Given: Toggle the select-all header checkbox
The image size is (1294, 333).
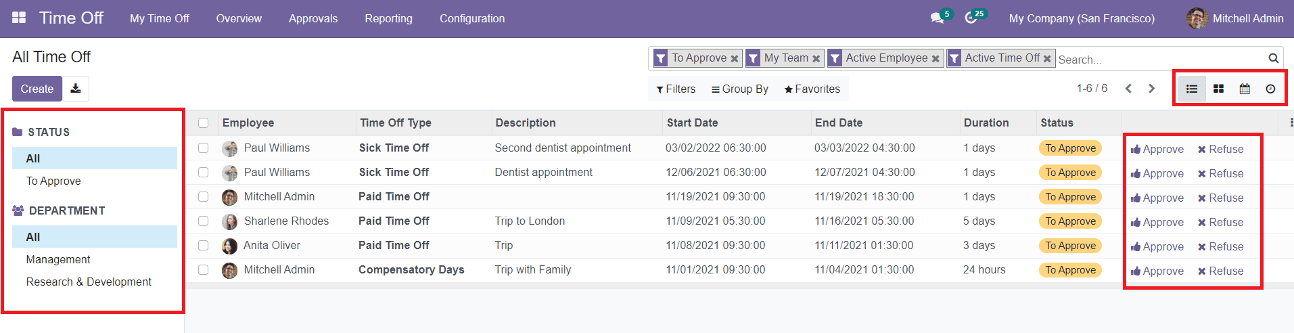Looking at the screenshot, I should pos(203,123).
